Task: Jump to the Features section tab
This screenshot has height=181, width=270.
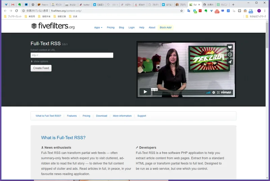Action: pos(72,116)
